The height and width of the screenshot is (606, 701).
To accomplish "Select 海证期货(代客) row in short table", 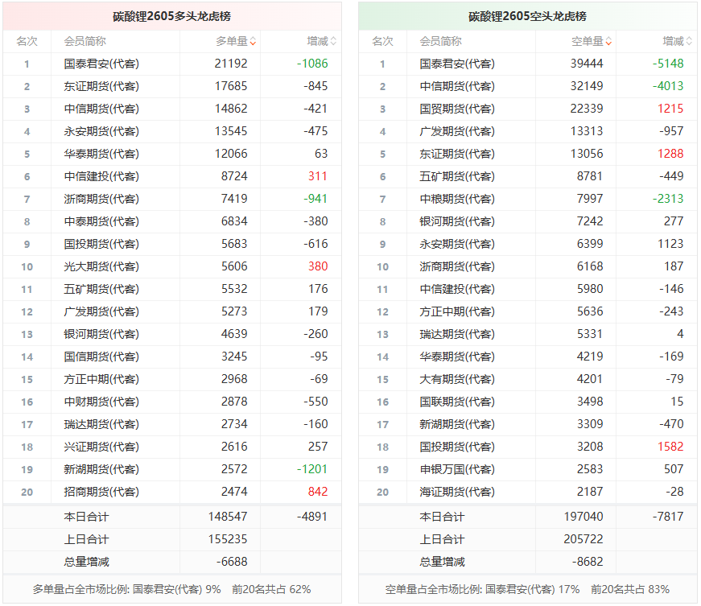I will click(x=527, y=492).
